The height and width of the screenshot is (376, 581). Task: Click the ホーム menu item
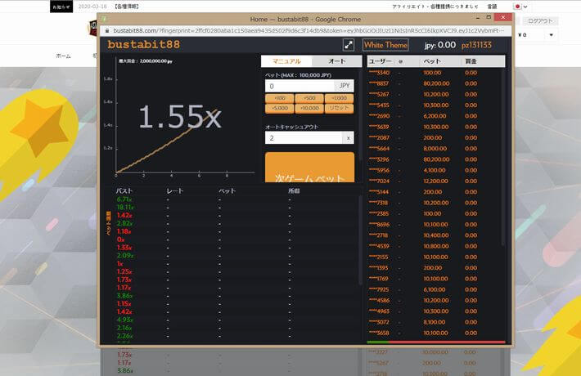pyautogui.click(x=63, y=56)
